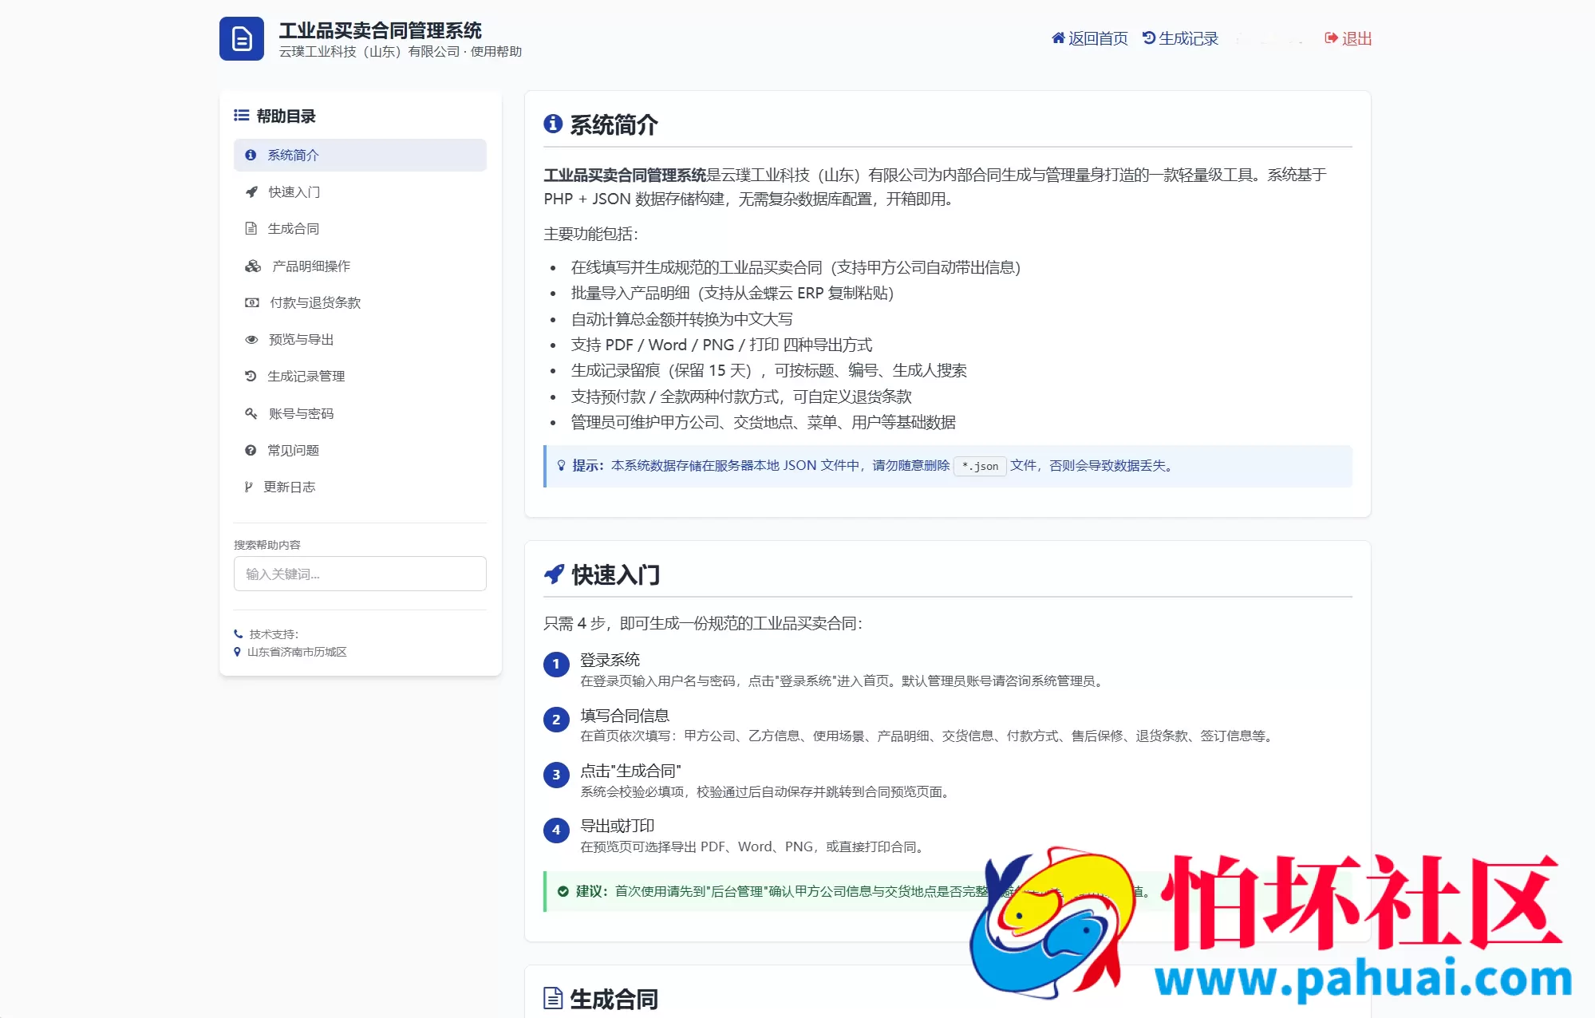Click step 2 填写合同信息 title
The height and width of the screenshot is (1018, 1595).
(x=625, y=716)
